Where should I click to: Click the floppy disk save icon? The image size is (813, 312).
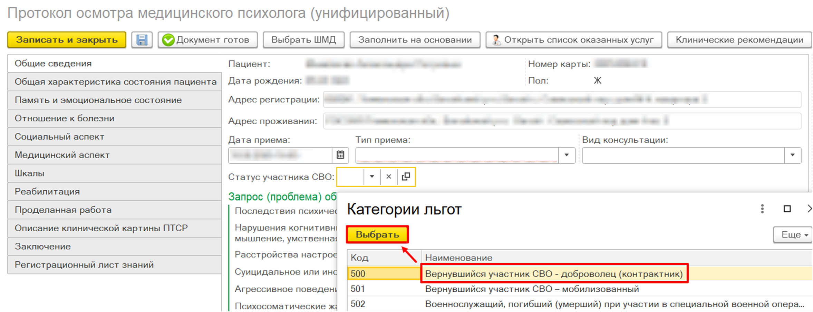142,40
